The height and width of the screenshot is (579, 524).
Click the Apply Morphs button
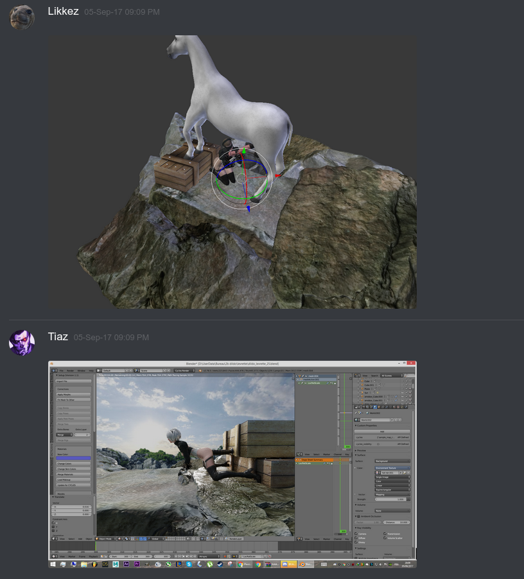(x=73, y=394)
